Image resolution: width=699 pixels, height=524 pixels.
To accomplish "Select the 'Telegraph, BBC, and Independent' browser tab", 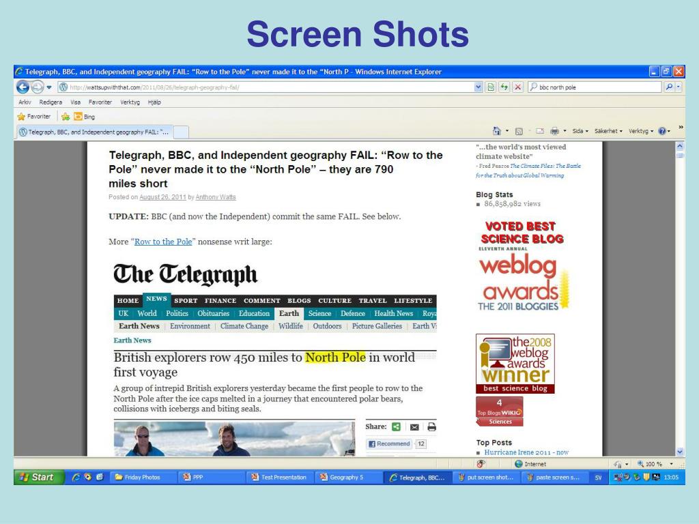I will coord(94,132).
